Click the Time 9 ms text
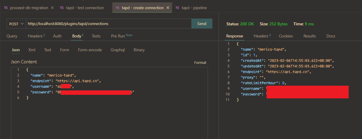Image resolution: width=362 pixels, height=139 pixels. (x=303, y=24)
